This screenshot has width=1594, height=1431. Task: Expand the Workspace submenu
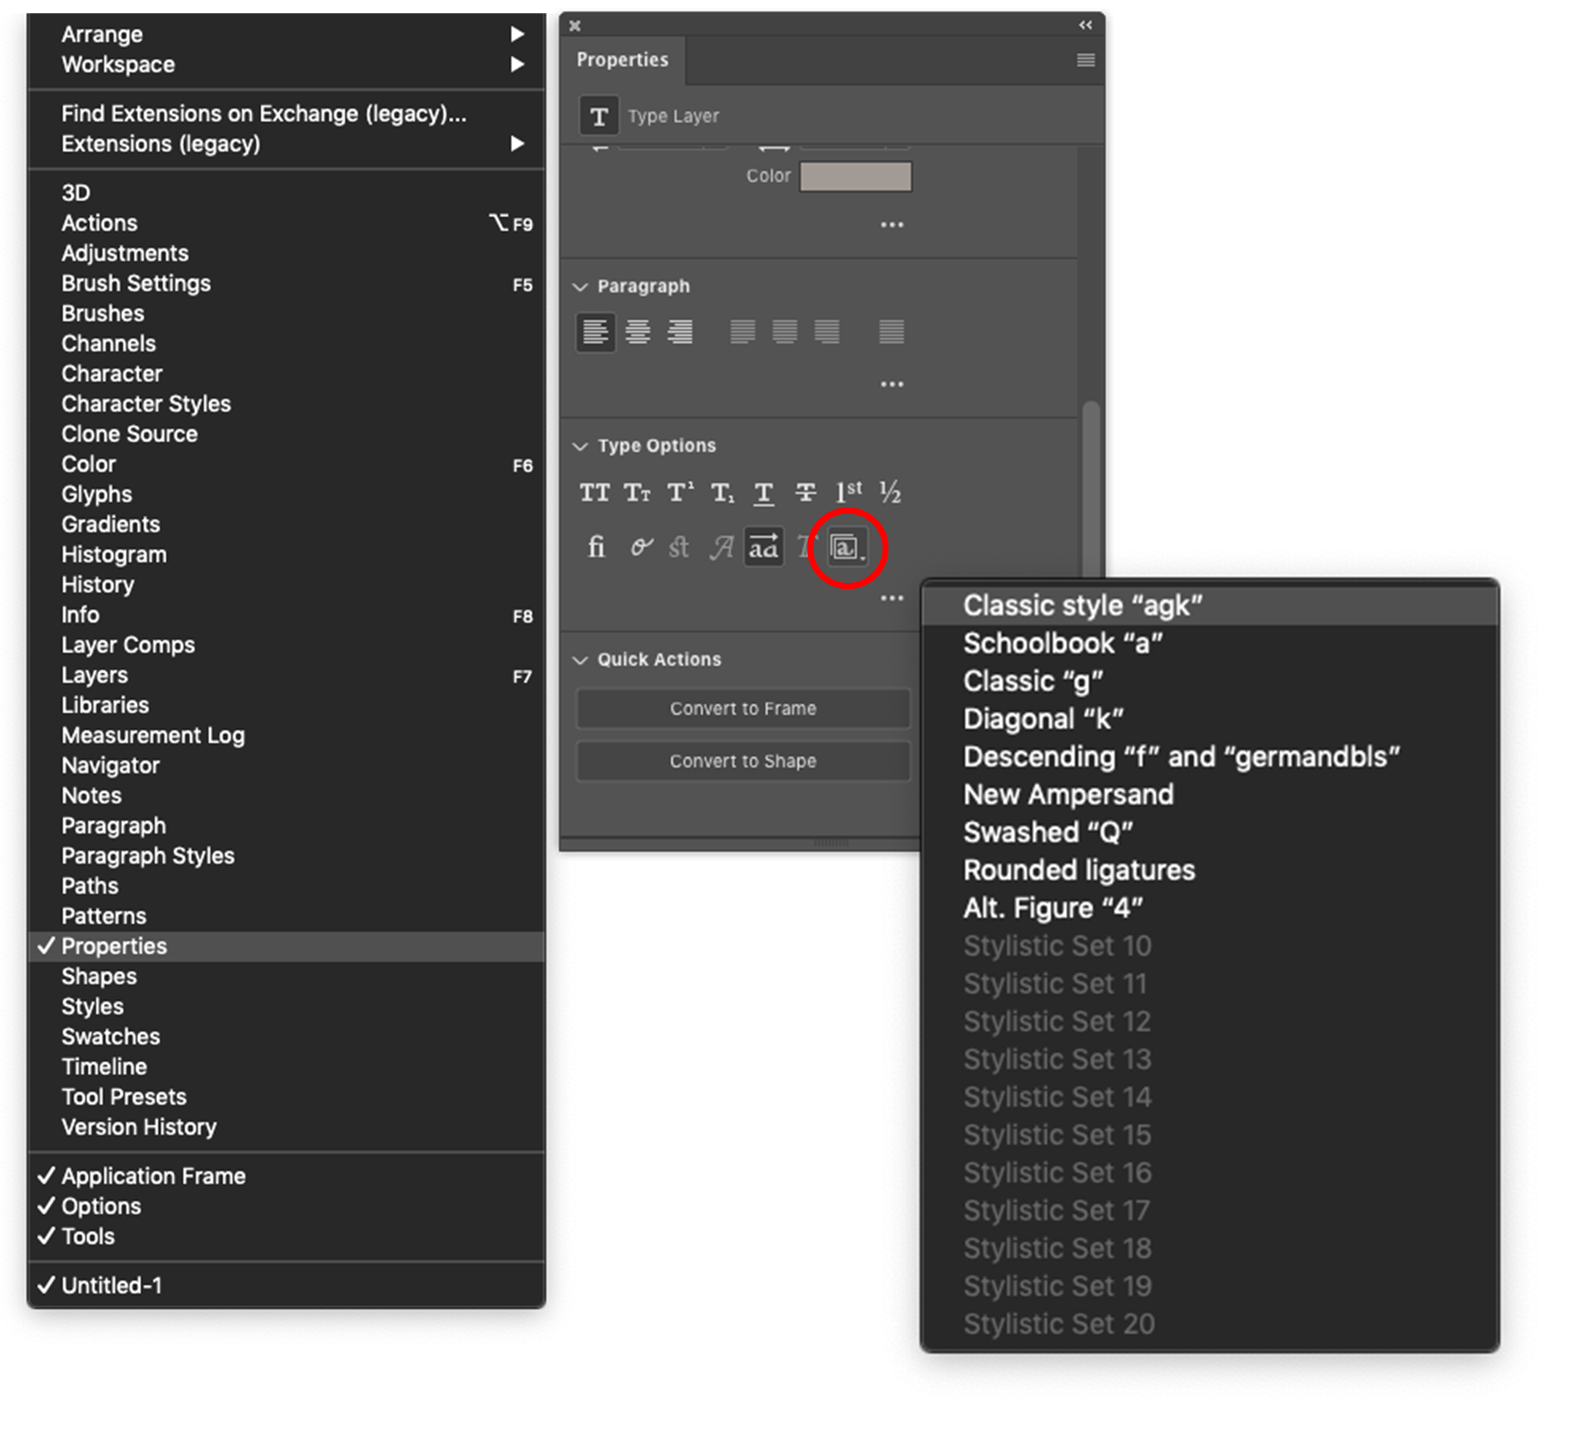118,65
